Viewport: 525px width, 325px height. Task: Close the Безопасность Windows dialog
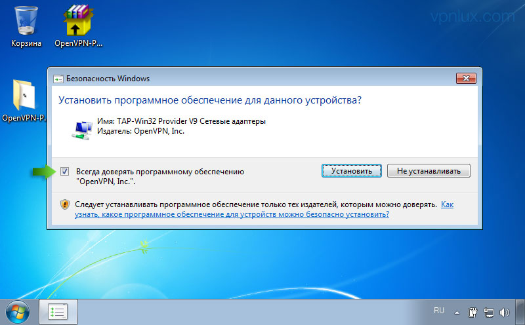(x=466, y=78)
